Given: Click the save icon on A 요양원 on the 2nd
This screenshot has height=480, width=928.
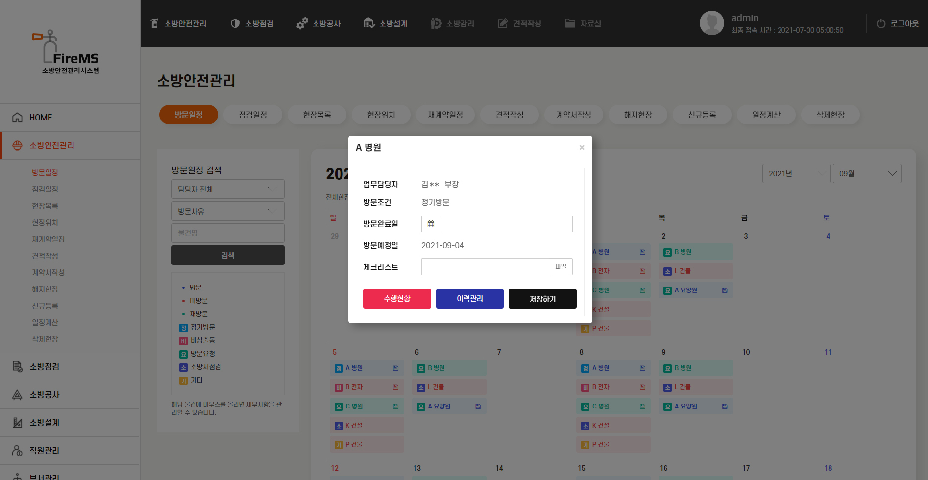Looking at the screenshot, I should tap(724, 290).
